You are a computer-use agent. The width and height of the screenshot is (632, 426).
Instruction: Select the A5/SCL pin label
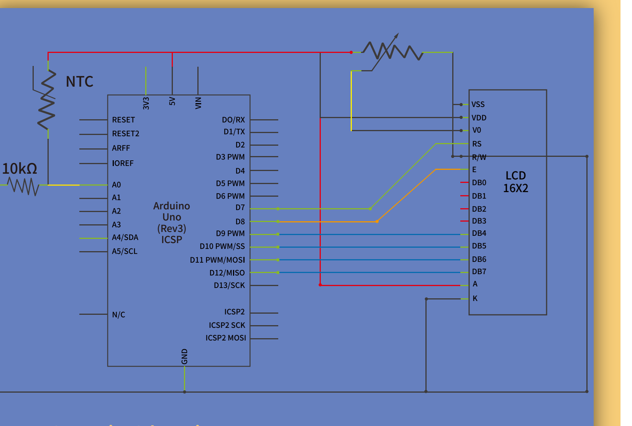coord(125,251)
